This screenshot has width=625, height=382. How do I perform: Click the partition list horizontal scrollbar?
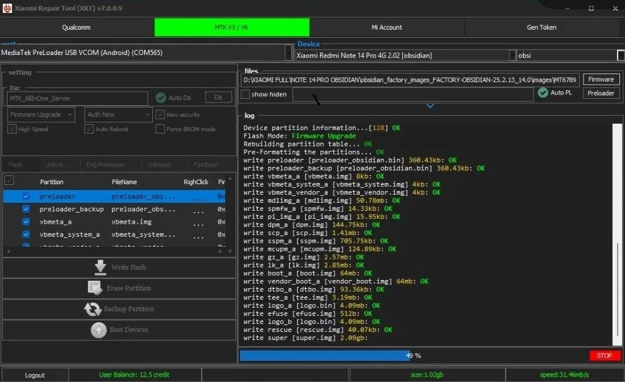pyautogui.click(x=114, y=252)
